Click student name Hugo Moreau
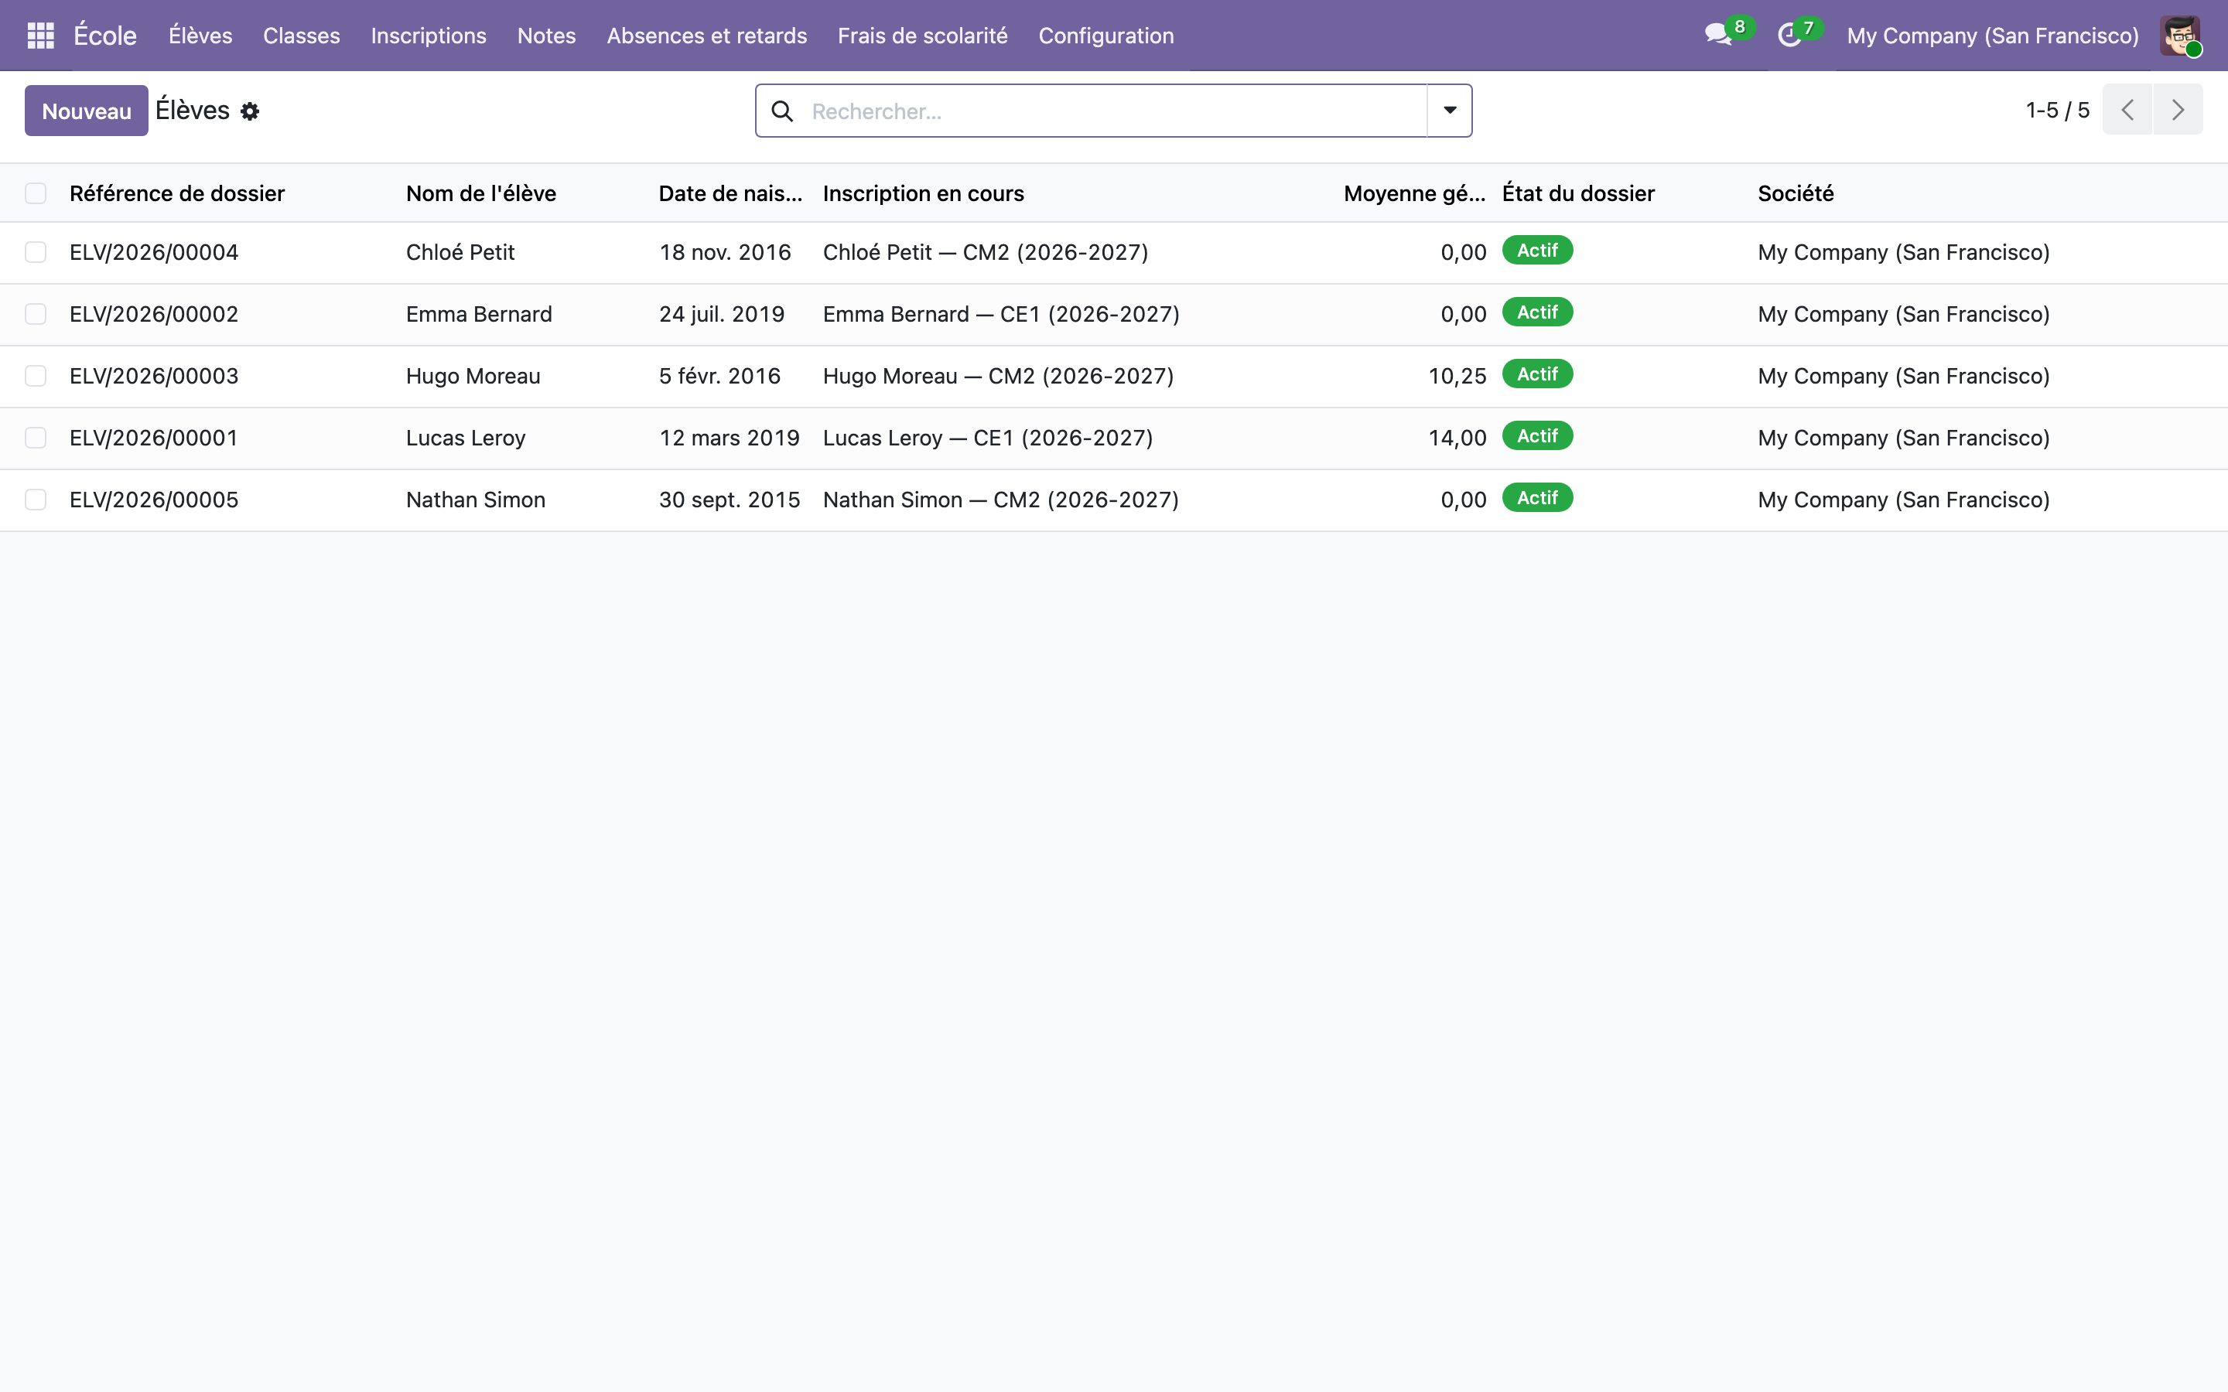 [473, 376]
